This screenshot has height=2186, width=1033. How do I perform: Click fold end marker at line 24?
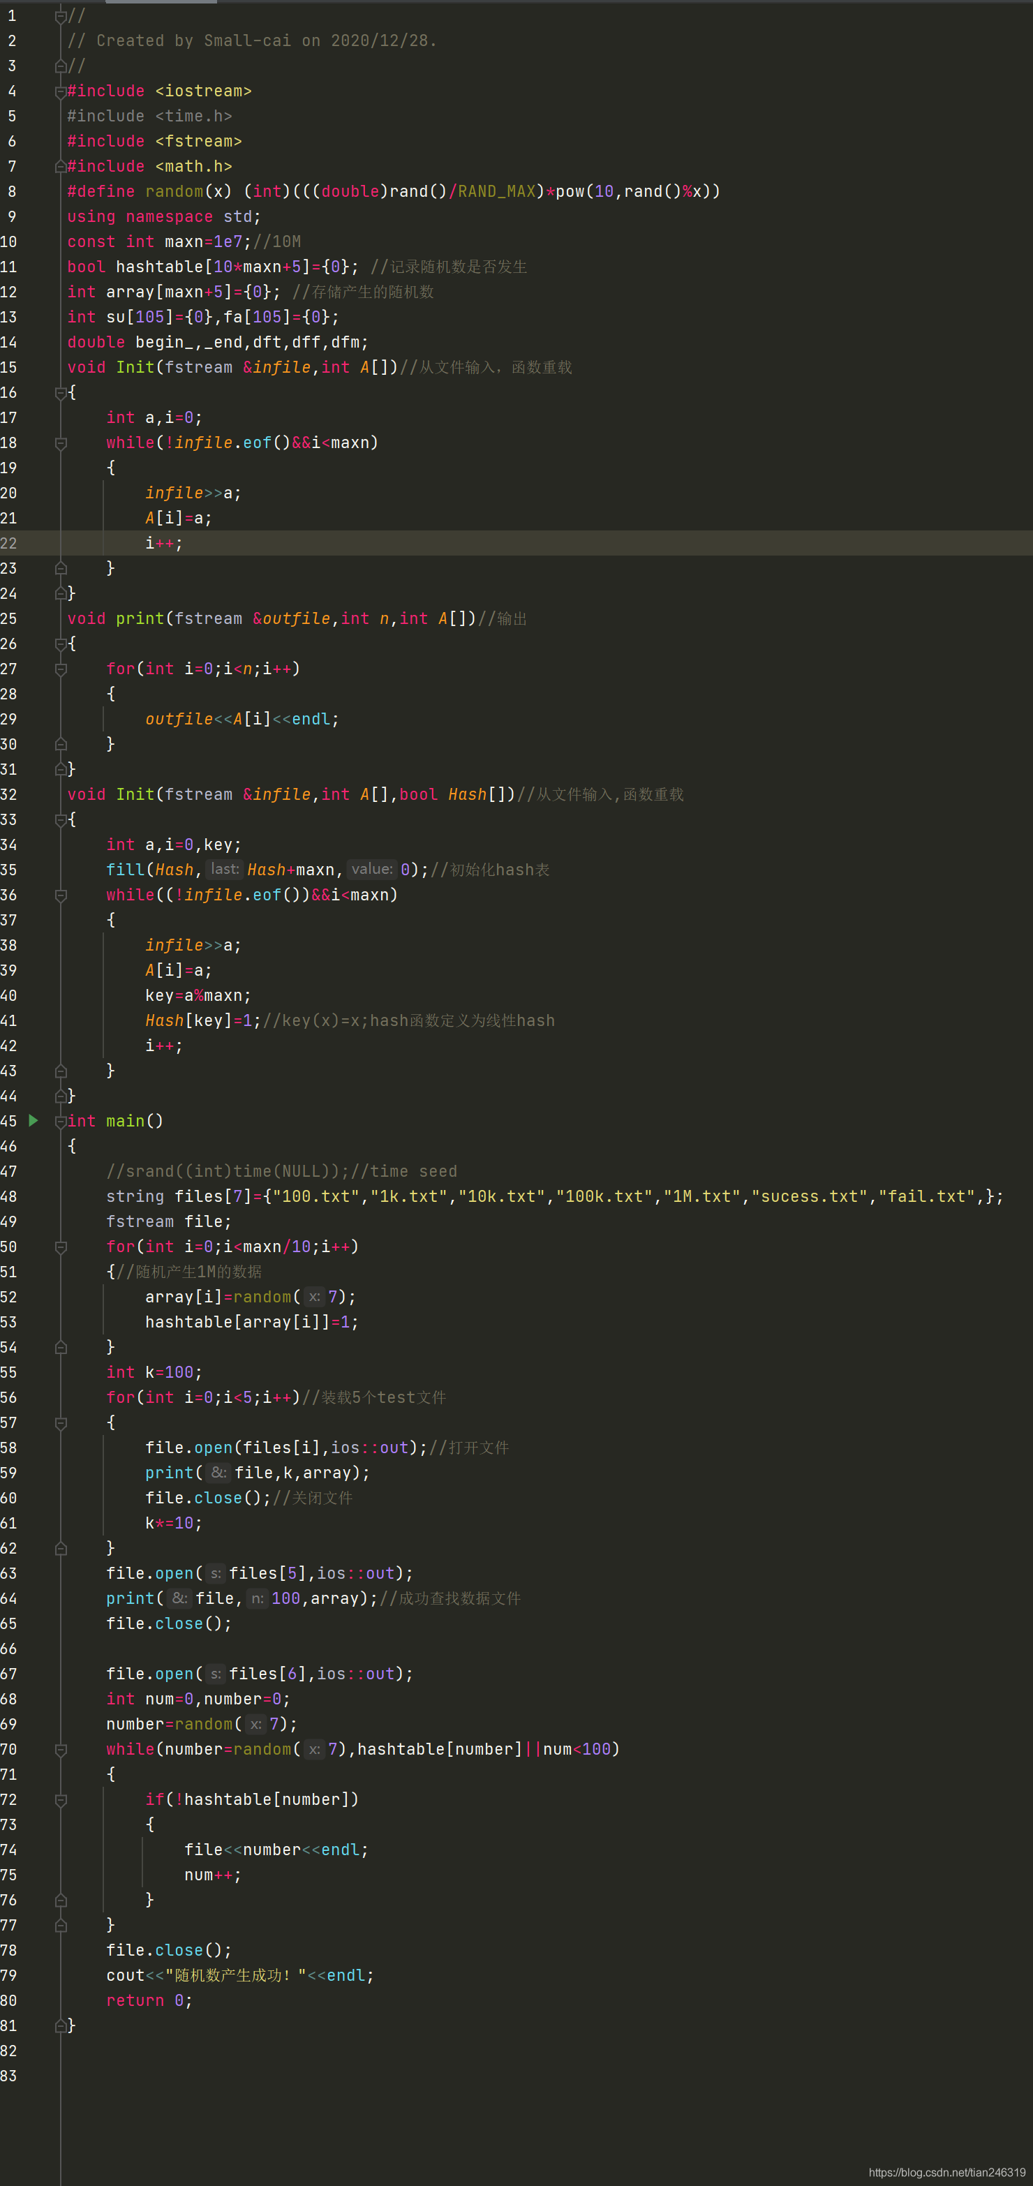click(x=60, y=593)
